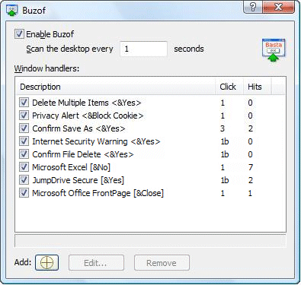
Task: Toggle JumpDrive Secure handler checkbox
Action: (x=24, y=180)
